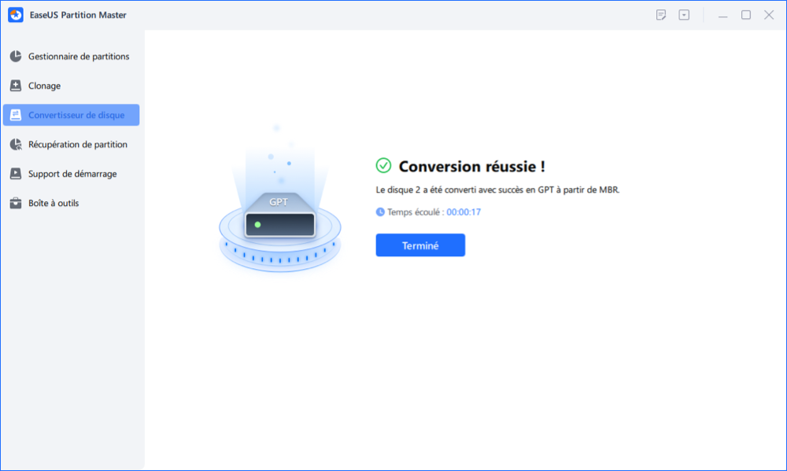
Task: Click the Conversion réussie ! heading
Action: (471, 166)
